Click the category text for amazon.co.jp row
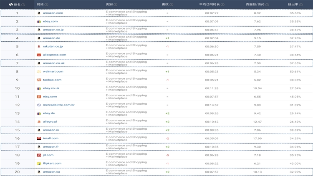Image resolution: width=313 pixels, height=176 pixels. coord(126,30)
